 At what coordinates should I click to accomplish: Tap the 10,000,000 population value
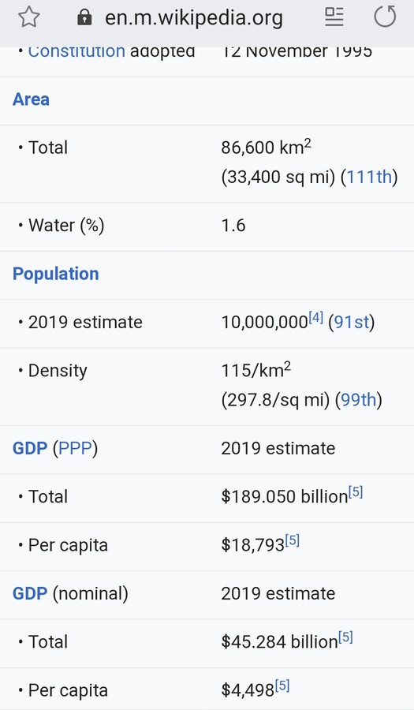tap(265, 323)
